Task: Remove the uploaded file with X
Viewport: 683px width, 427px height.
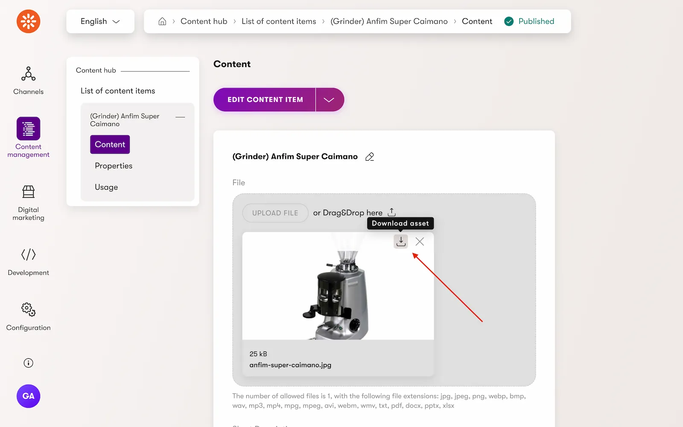Action: 420,241
